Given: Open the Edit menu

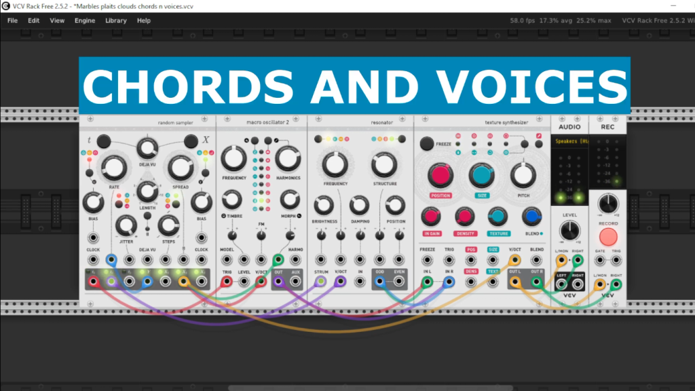Looking at the screenshot, I should (x=33, y=20).
